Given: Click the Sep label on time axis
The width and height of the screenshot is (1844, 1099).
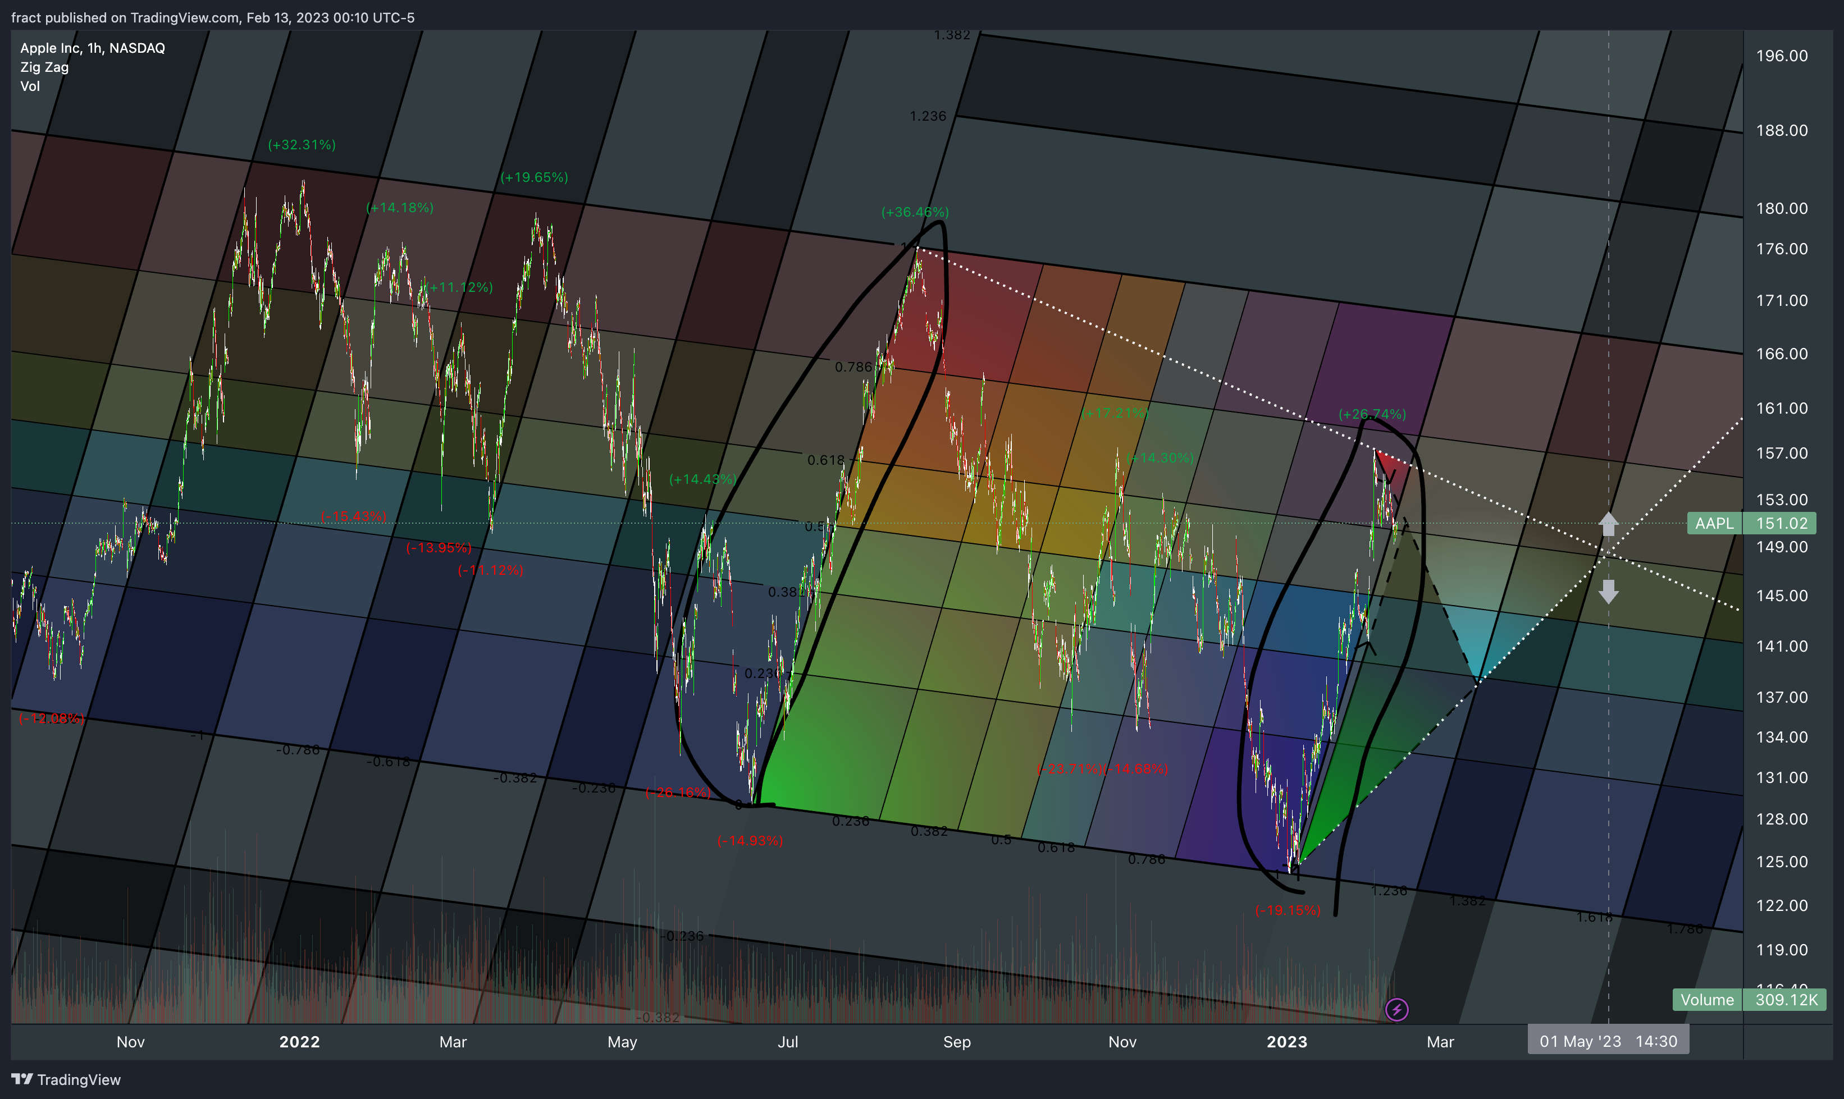Looking at the screenshot, I should click(x=956, y=1042).
